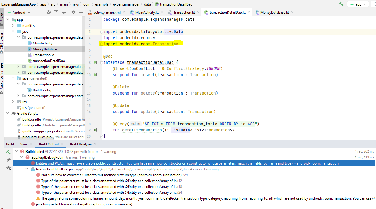Close the Build Analyzer tab
Screen dimensions: 376x209
coord(95,144)
